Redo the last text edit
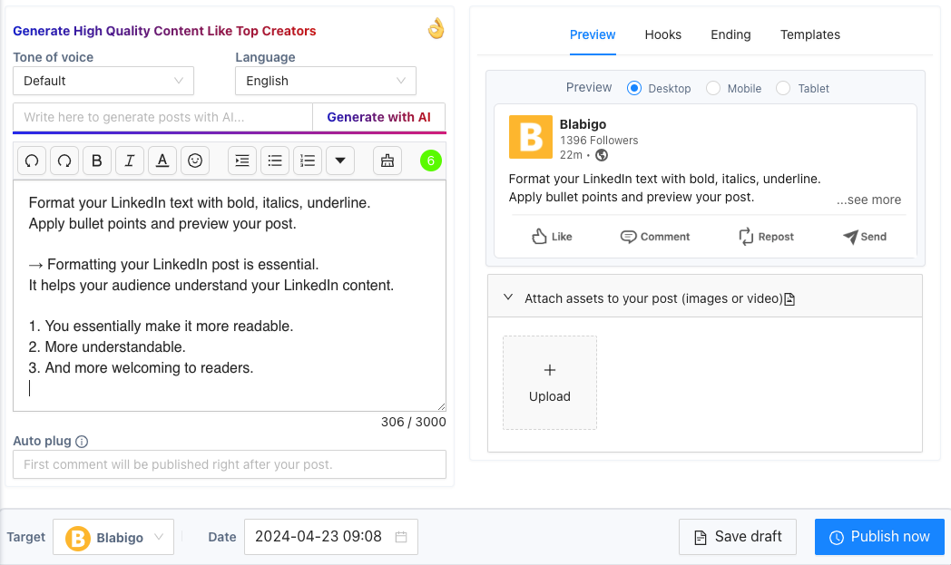The height and width of the screenshot is (565, 951). [64, 161]
